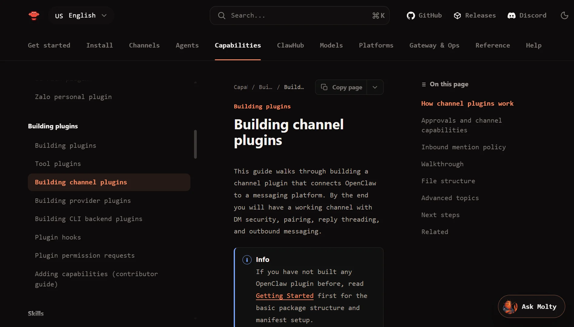Click the Releases box icon
Screen dimensions: 574x327
[x=457, y=15]
